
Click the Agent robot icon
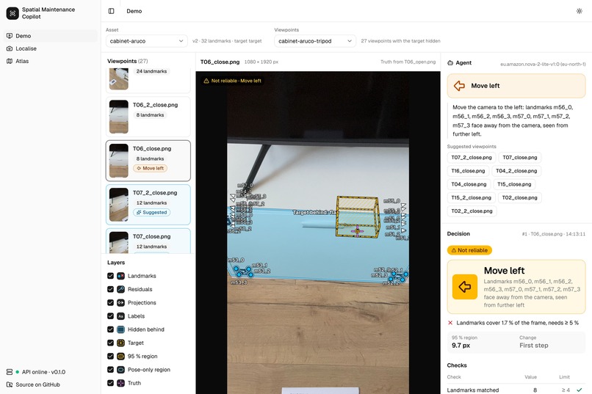point(450,63)
